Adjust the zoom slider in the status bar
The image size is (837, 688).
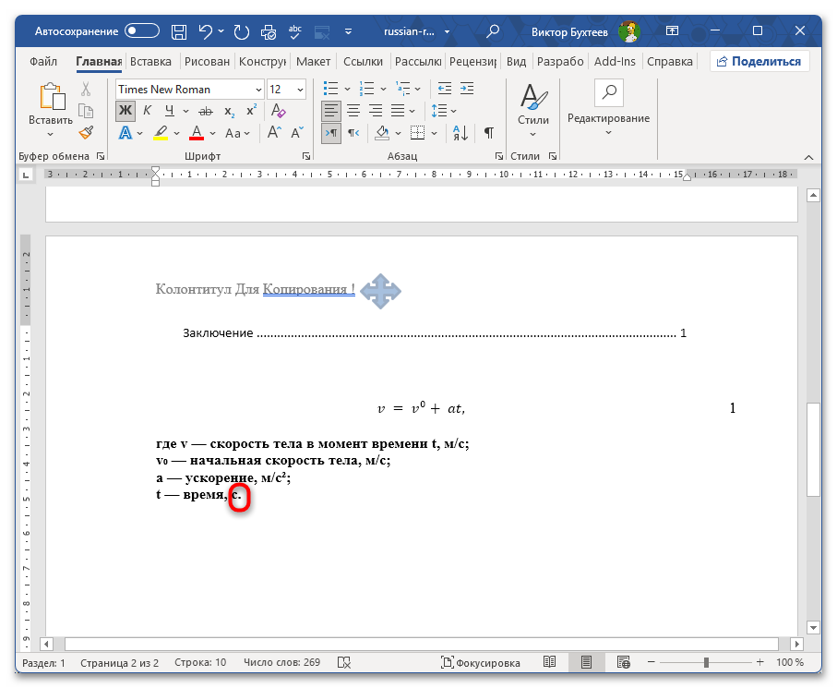pyautogui.click(x=706, y=663)
